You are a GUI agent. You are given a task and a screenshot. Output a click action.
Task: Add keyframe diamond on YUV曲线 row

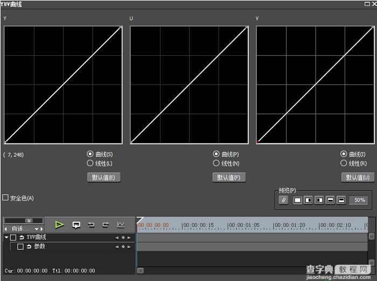[123, 237]
